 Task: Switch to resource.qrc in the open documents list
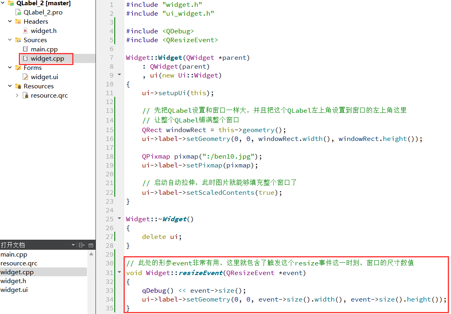[x=19, y=263]
